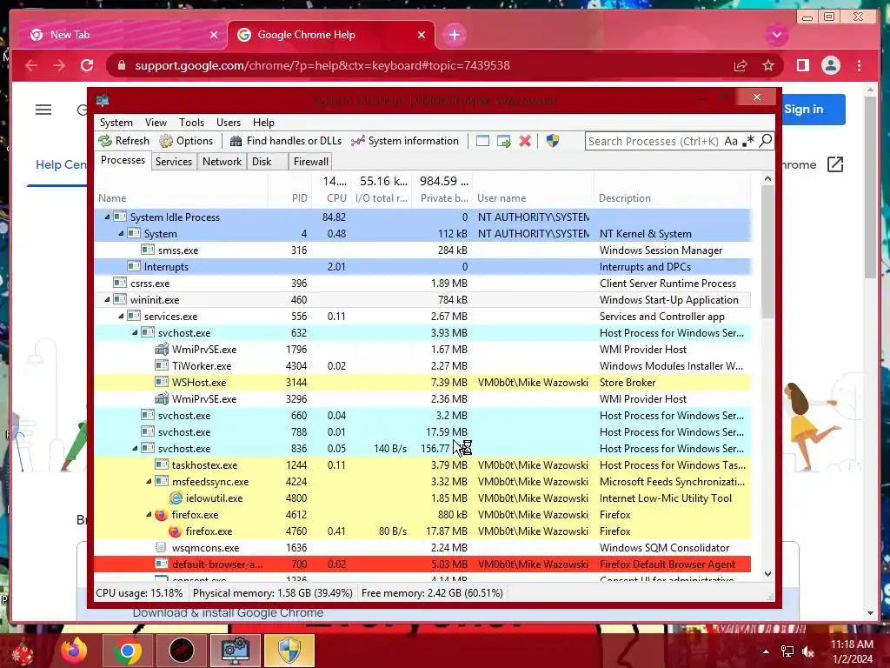Screen dimensions: 890x668
Task: Open System information graph window
Action: [x=405, y=141]
